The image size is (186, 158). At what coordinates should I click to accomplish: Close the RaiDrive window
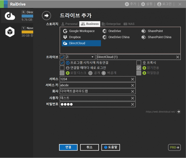coord(180,4)
